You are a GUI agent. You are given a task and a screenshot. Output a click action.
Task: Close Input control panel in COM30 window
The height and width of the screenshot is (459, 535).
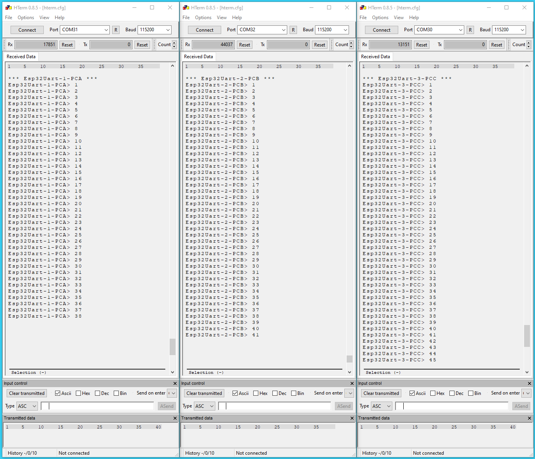tap(529, 384)
